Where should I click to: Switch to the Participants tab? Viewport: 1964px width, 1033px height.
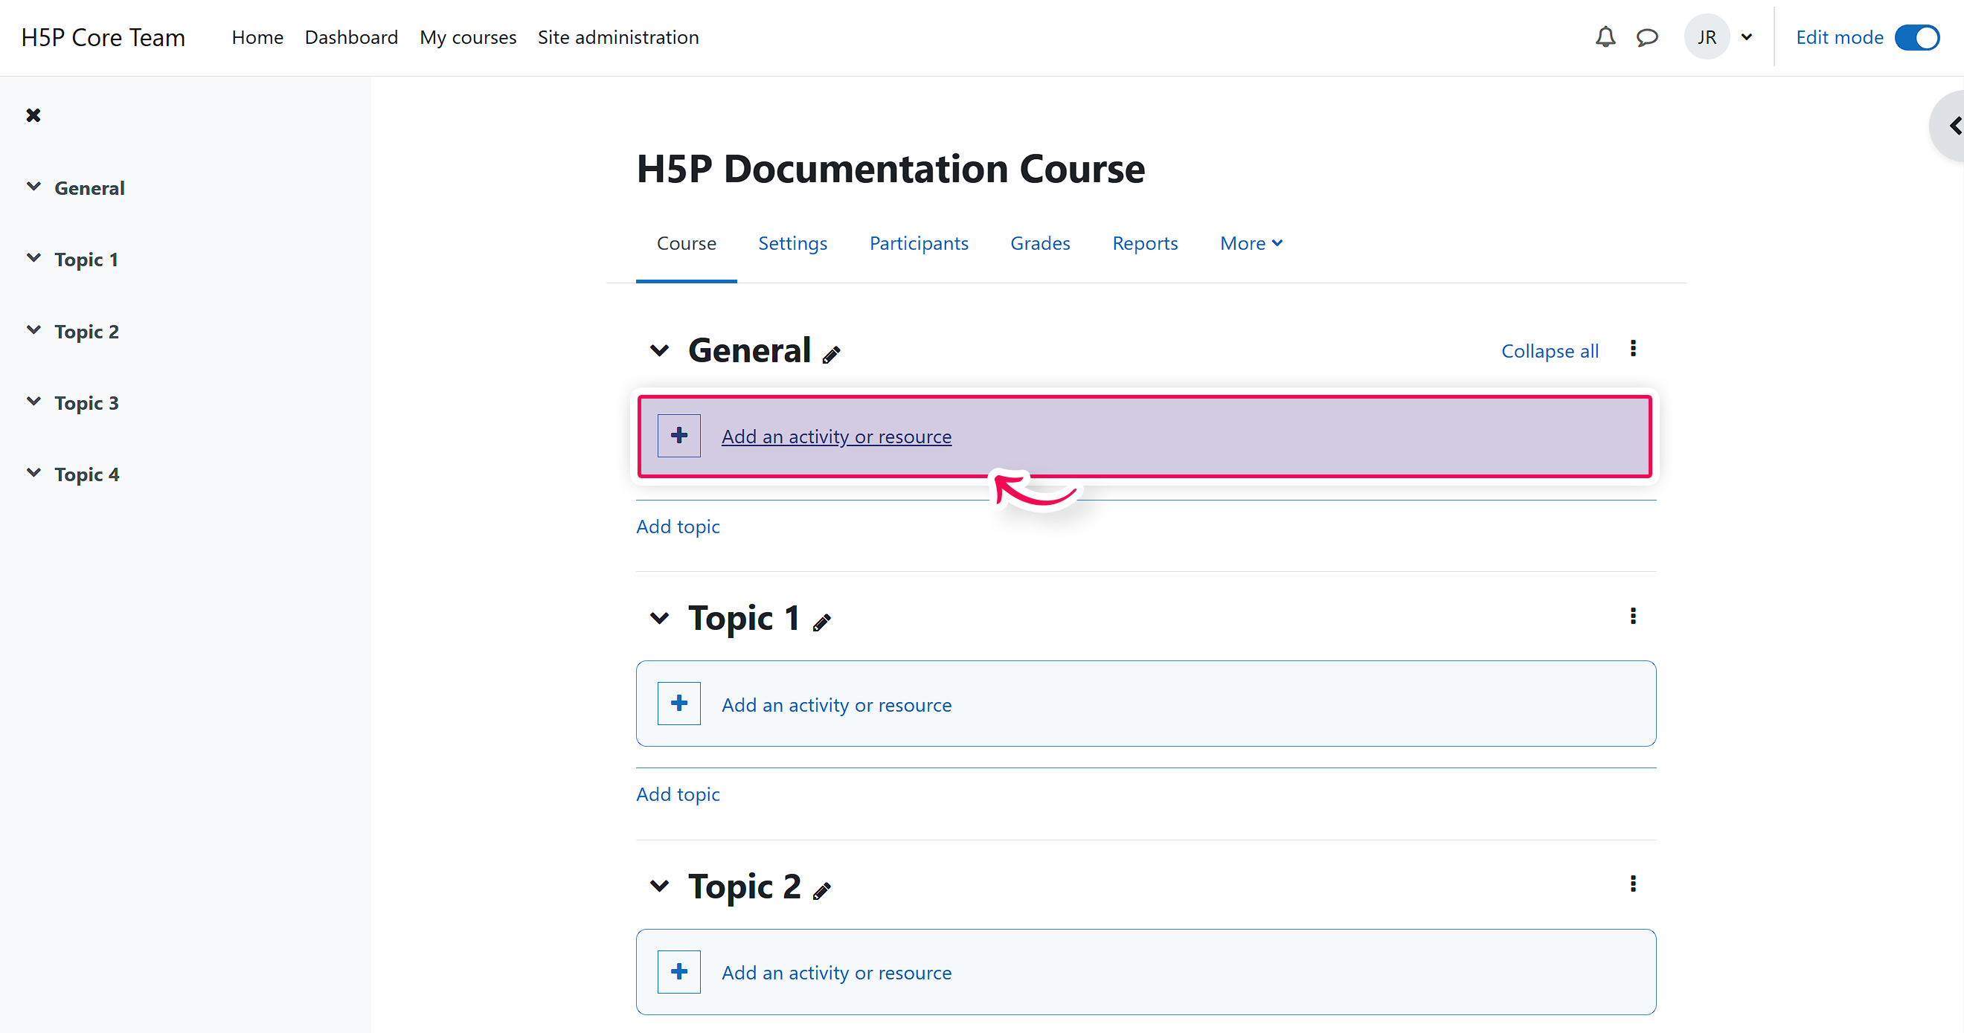[919, 243]
